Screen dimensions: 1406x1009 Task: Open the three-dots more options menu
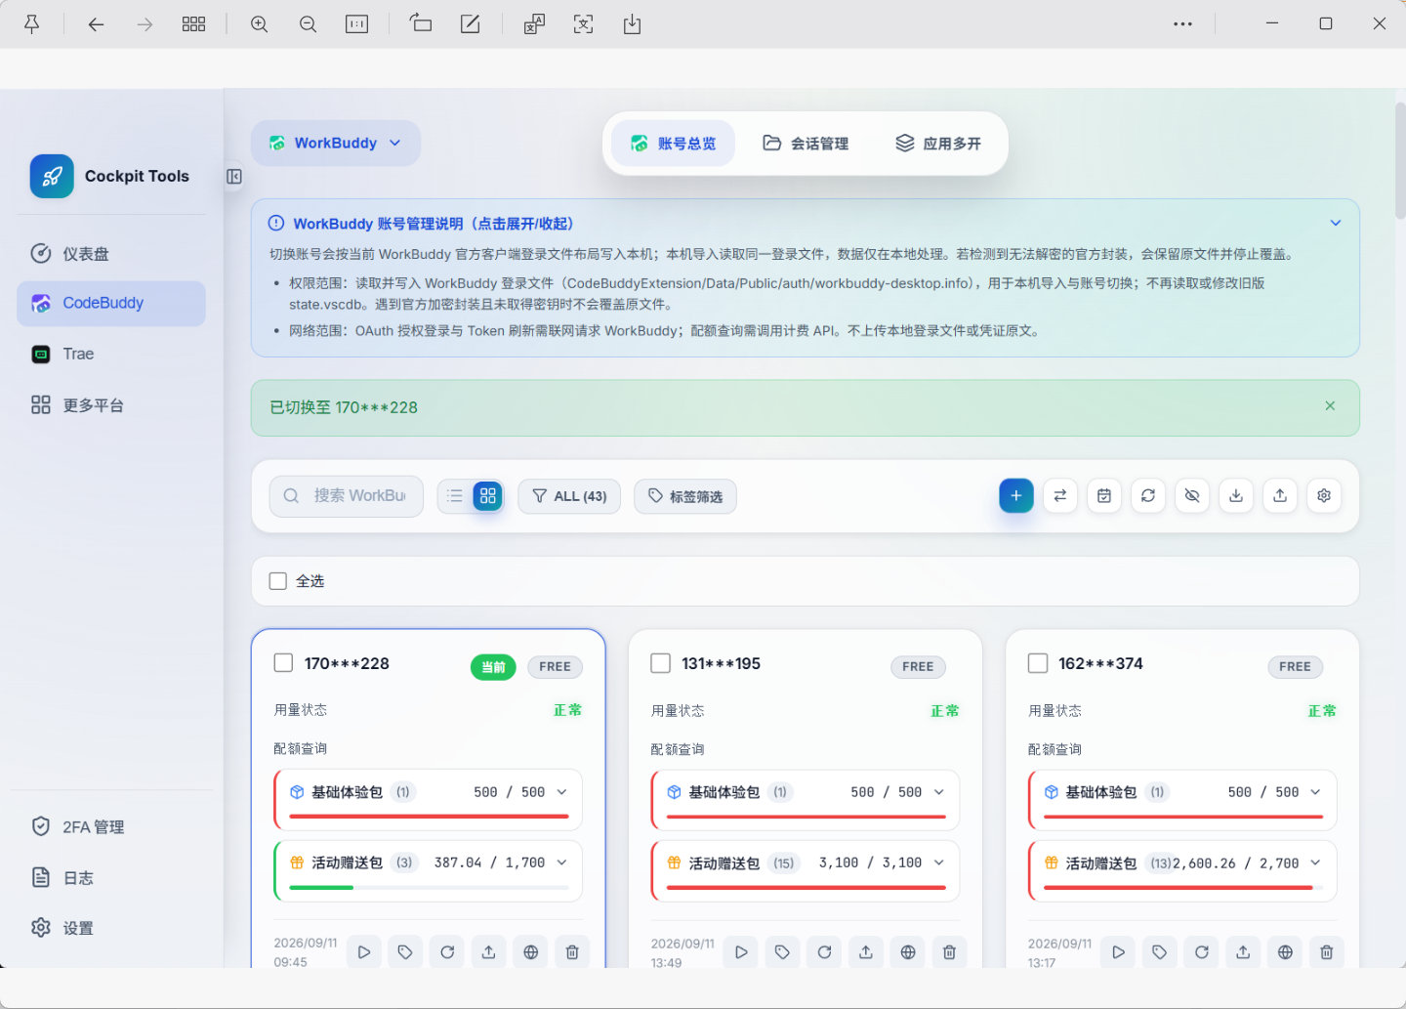coord(1182,24)
